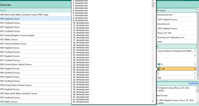Click the popup list scrollbar thumb
The image size is (199, 106).
pyautogui.click(x=153, y=5)
